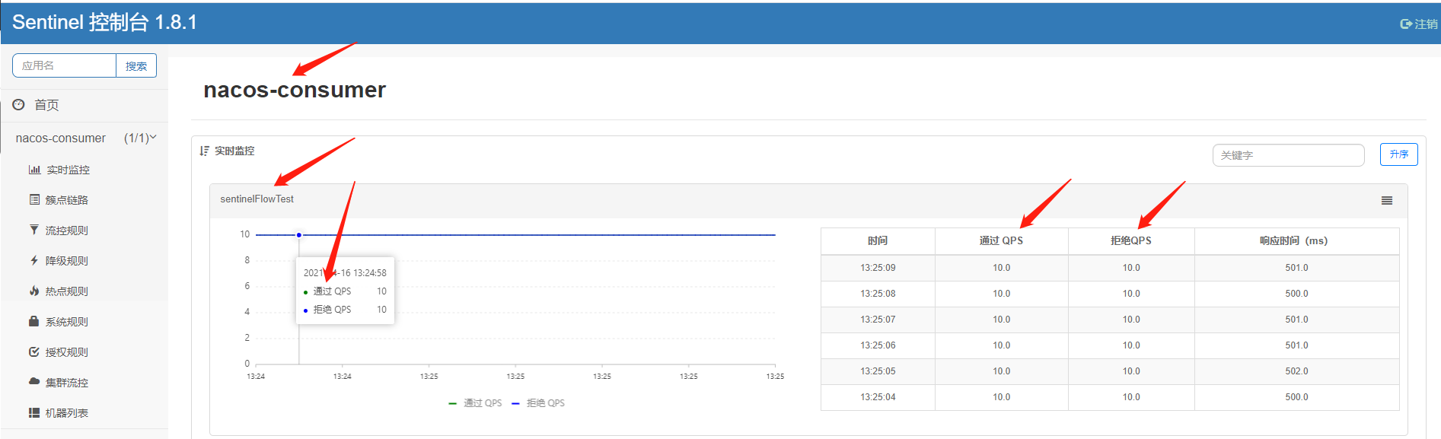Screen dimensions: 1441x439
Task: Go to 降级规则 page
Action: pyautogui.click(x=67, y=261)
